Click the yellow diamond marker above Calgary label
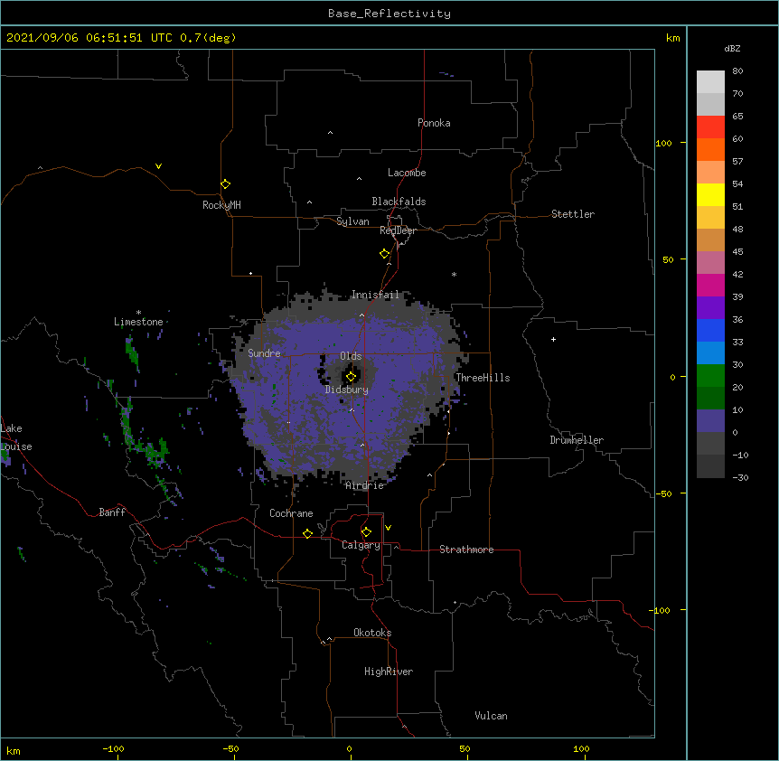The width and height of the screenshot is (779, 761). pos(366,532)
